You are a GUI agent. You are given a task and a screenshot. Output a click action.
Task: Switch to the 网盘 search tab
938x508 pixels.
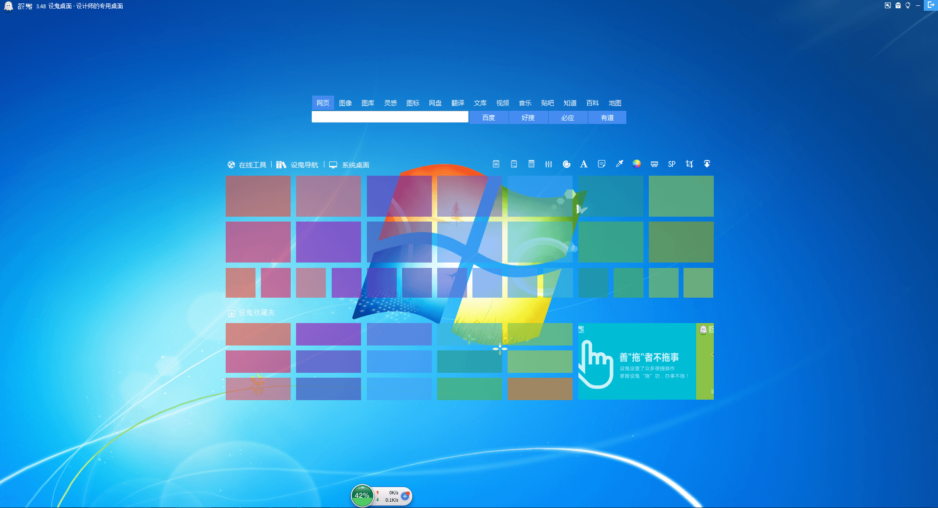[435, 103]
